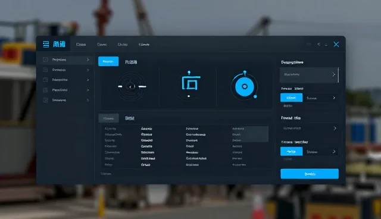Select the unselected option beside the lower blue toggle

pos(312,152)
